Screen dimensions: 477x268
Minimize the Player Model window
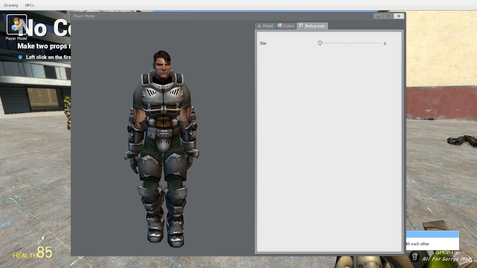point(378,16)
